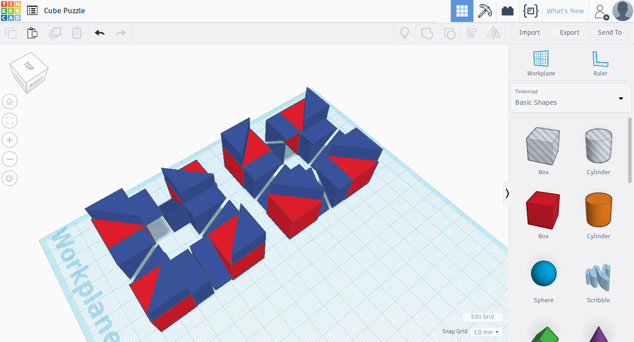Viewport: 634px width, 342px height.
Task: Click the Zoom out minus button
Action: [x=10, y=159]
